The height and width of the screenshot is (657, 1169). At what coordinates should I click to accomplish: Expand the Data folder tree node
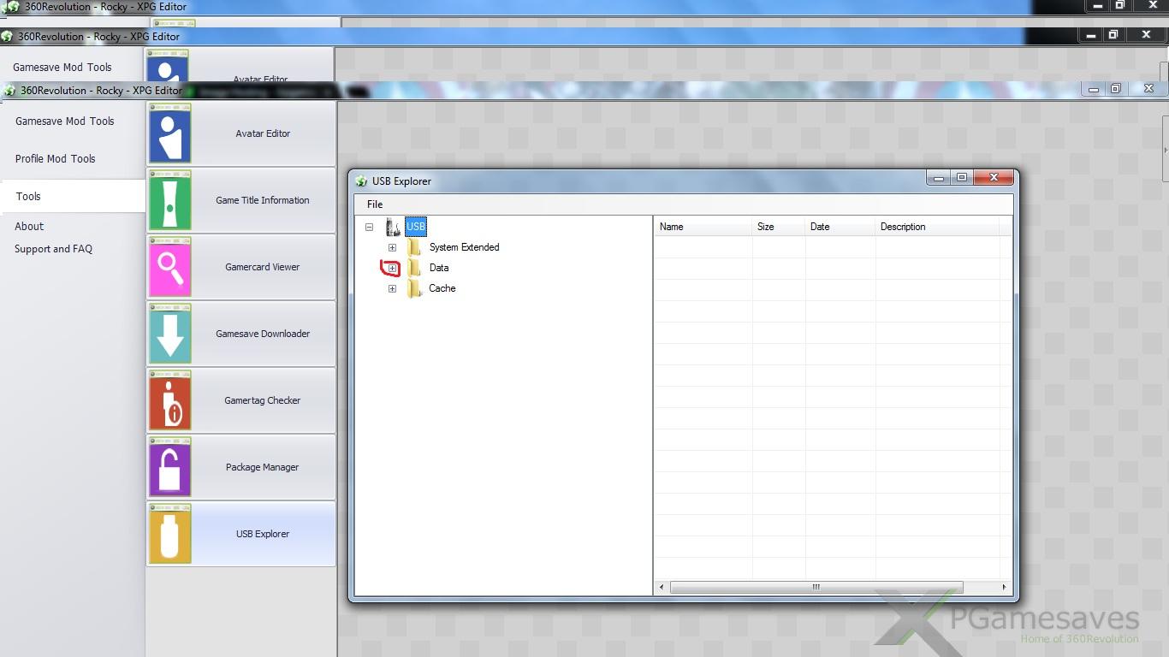pos(392,268)
